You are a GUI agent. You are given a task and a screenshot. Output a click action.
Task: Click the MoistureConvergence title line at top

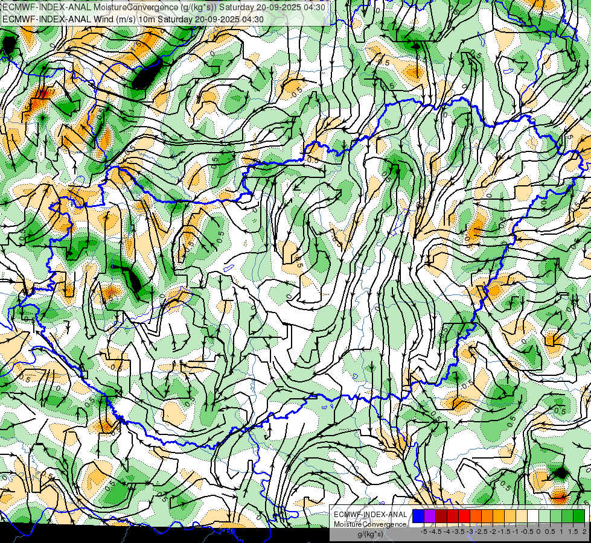[x=164, y=7]
